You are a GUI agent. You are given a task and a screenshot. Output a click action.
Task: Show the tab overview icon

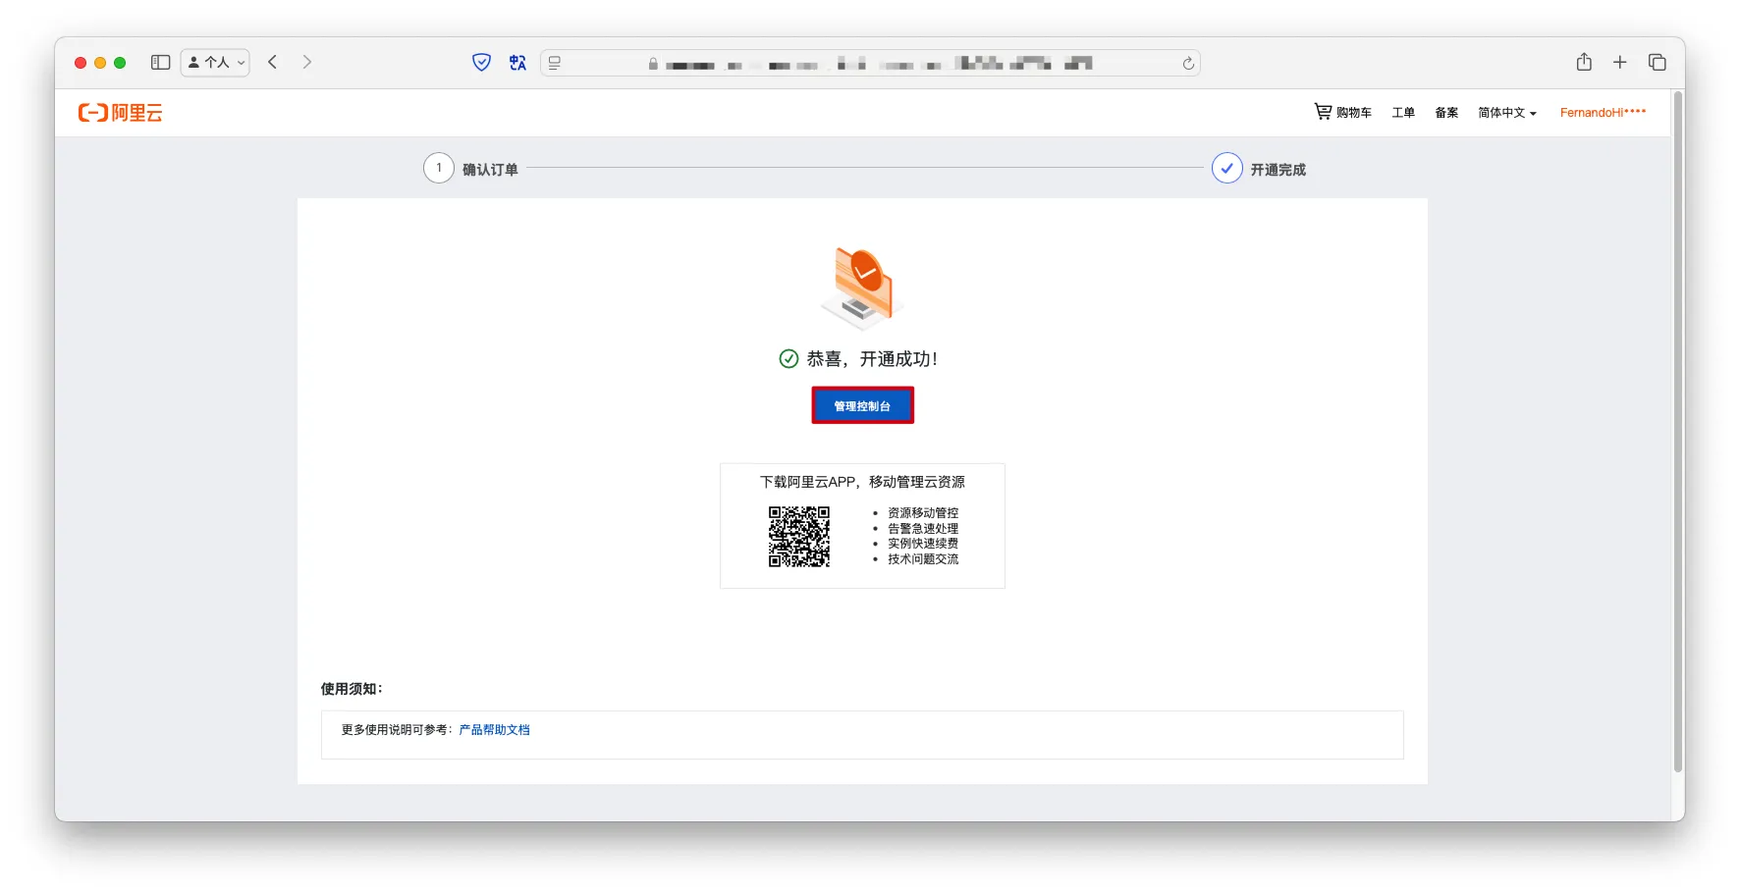[x=1658, y=63]
